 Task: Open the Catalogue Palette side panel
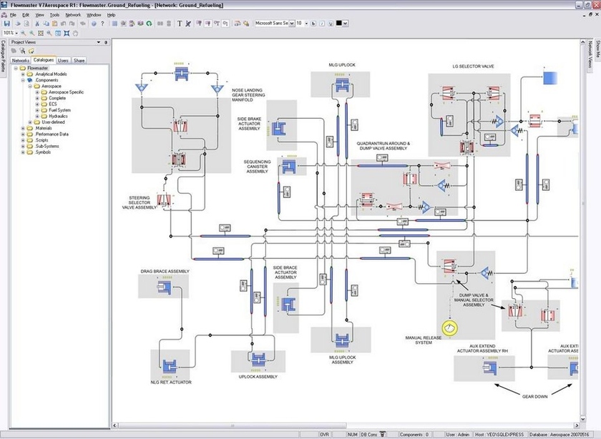(x=3, y=59)
